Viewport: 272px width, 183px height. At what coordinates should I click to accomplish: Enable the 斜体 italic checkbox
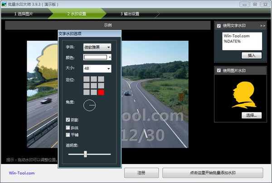(68, 127)
